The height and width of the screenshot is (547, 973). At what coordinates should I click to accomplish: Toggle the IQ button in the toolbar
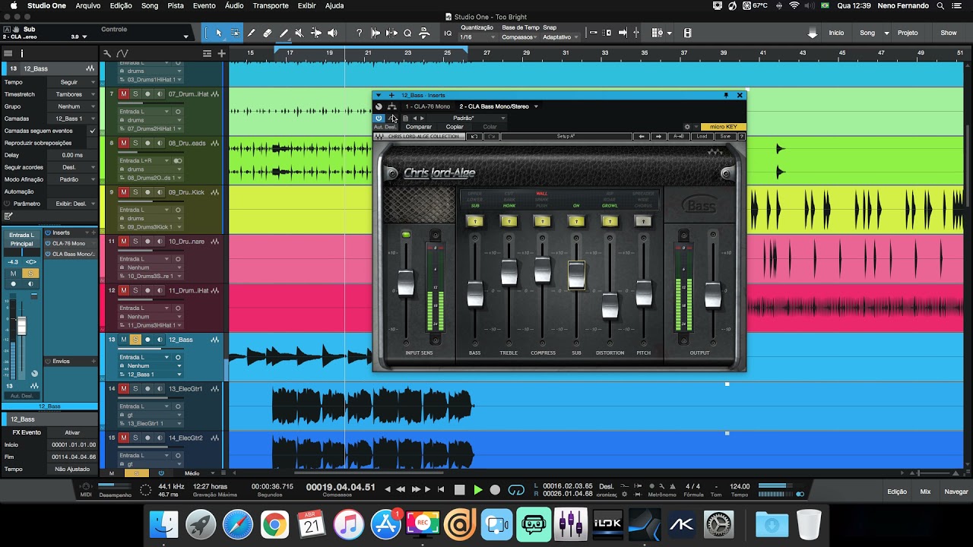tap(448, 33)
